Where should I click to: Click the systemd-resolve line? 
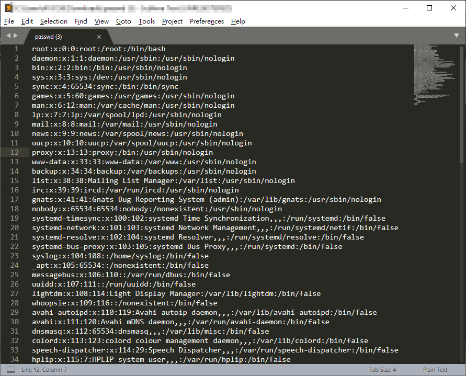198,237
